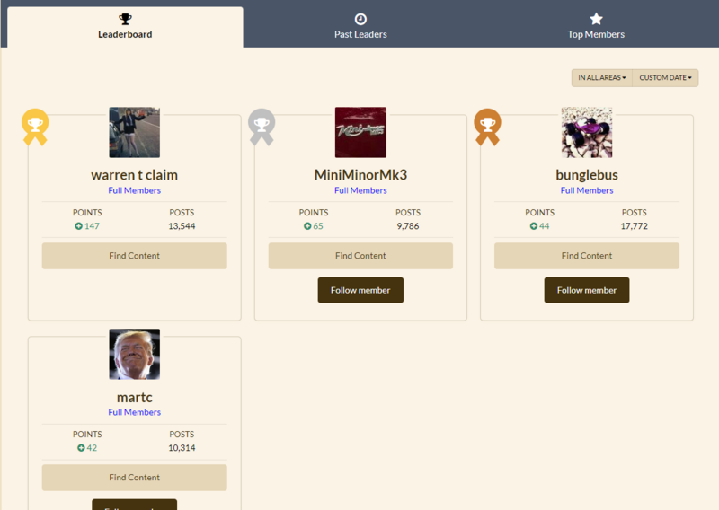Click the green plus icon beside 42 points
Image resolution: width=719 pixels, height=510 pixels.
pos(80,448)
